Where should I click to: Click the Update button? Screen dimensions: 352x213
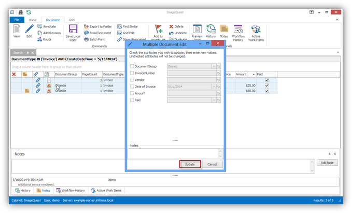point(190,164)
